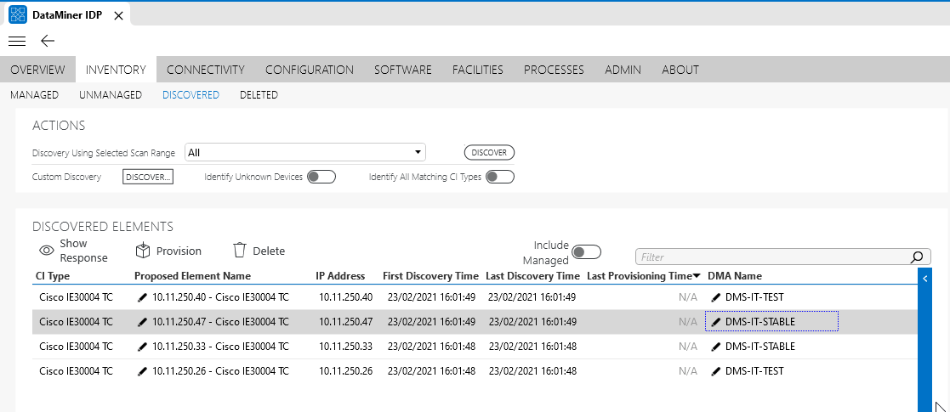Switch to the PROCESSES tab

click(x=554, y=70)
